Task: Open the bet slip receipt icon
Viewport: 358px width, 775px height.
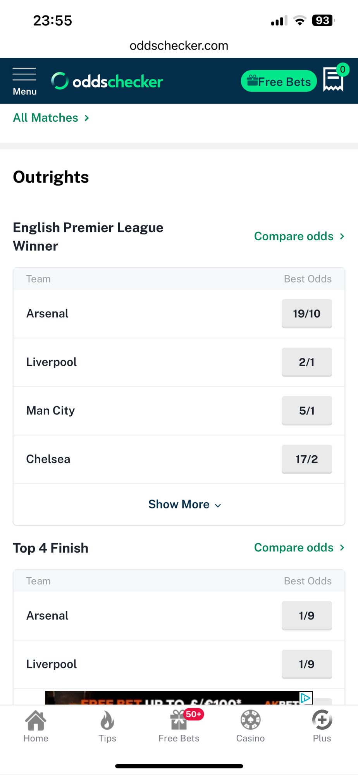Action: 333,80
